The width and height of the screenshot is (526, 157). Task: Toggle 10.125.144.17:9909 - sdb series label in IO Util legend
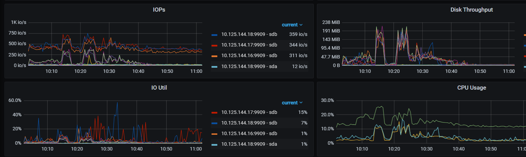[249, 112]
